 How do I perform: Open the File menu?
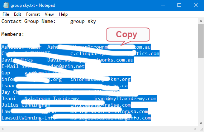click(x=6, y=14)
